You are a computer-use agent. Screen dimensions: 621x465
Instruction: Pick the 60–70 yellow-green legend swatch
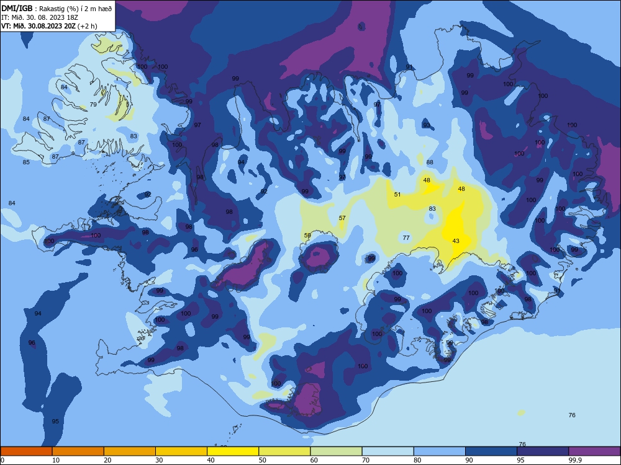pos(336,451)
